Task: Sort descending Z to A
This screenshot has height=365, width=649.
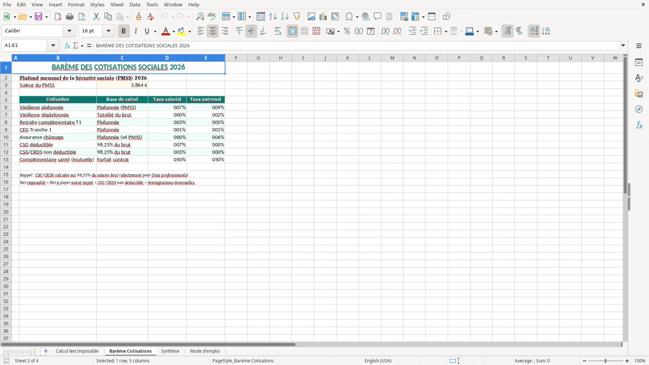Action: click(284, 17)
